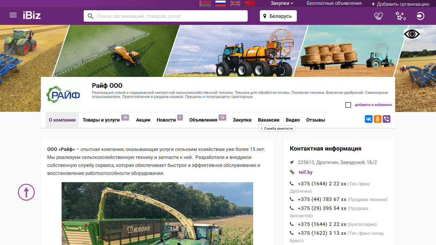Click the 18 badge on Товары и услуги
This screenshot has width=436, height=245.
[x=125, y=118]
